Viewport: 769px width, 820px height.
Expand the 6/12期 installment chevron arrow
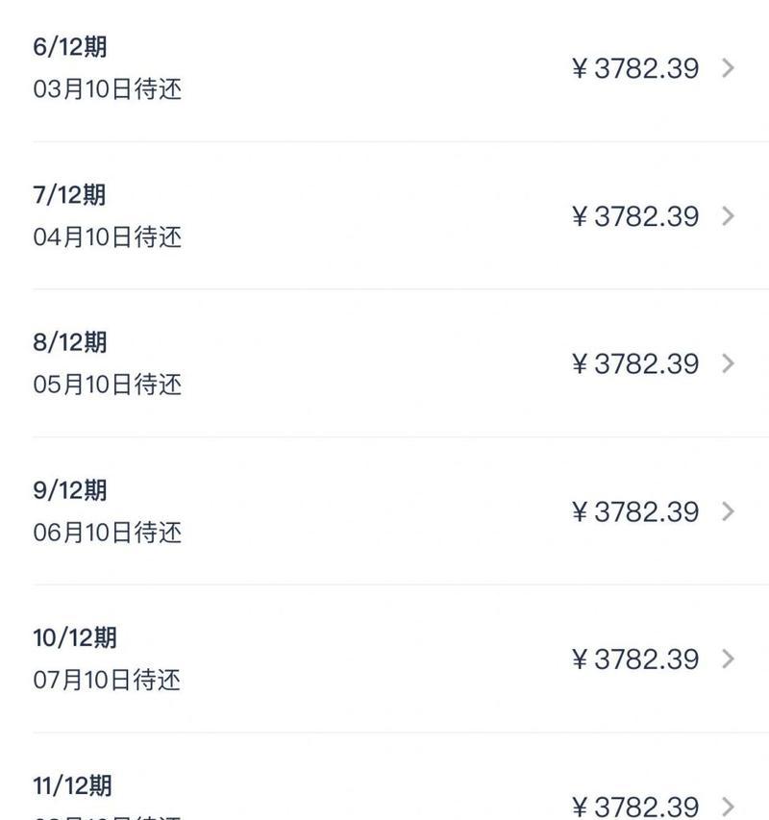(x=729, y=68)
